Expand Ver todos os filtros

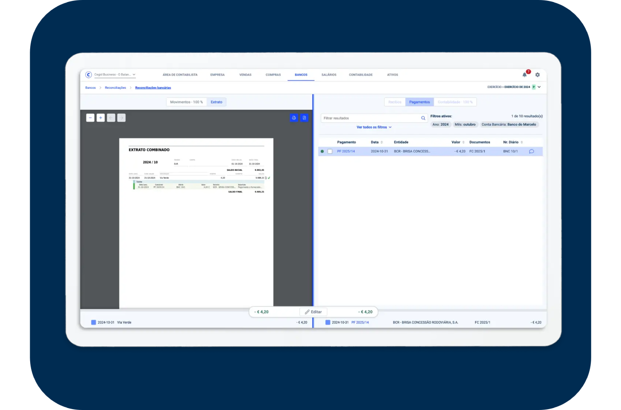click(x=374, y=127)
